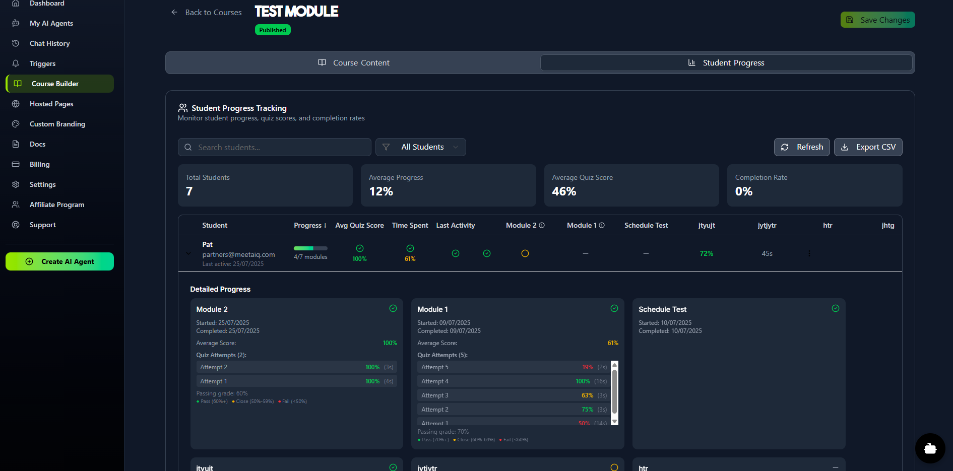Viewport: 953px width, 471px height.
Task: Click the chatbot icon at bottom right
Action: (x=930, y=448)
